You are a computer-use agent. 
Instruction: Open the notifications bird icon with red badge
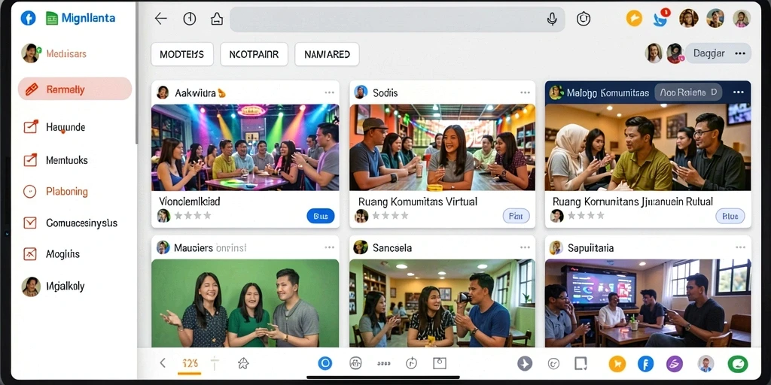click(660, 19)
